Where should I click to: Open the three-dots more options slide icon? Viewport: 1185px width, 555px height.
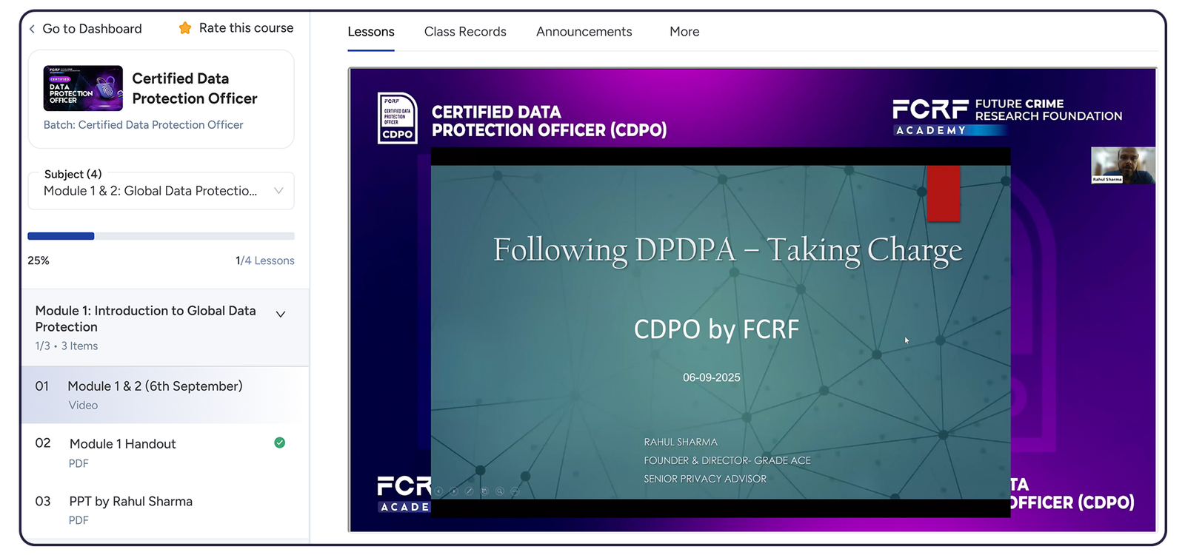(515, 491)
